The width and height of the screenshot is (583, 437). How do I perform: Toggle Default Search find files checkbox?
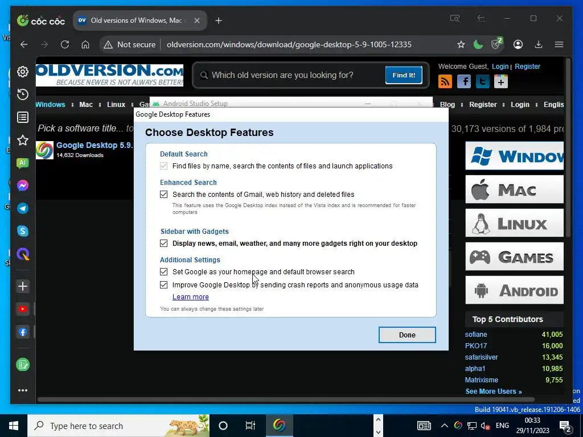point(163,166)
